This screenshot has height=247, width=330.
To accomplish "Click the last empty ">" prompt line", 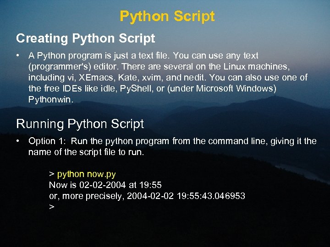I will pyautogui.click(x=52, y=207).
